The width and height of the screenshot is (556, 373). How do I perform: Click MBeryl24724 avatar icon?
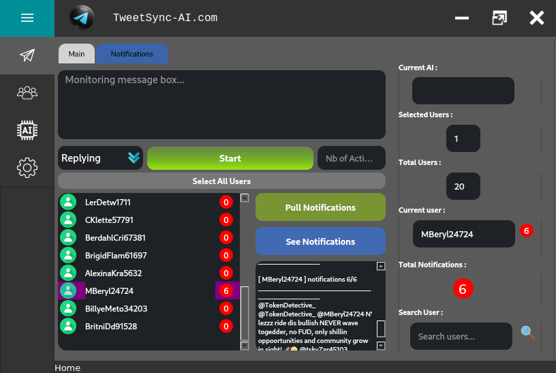[x=68, y=290]
